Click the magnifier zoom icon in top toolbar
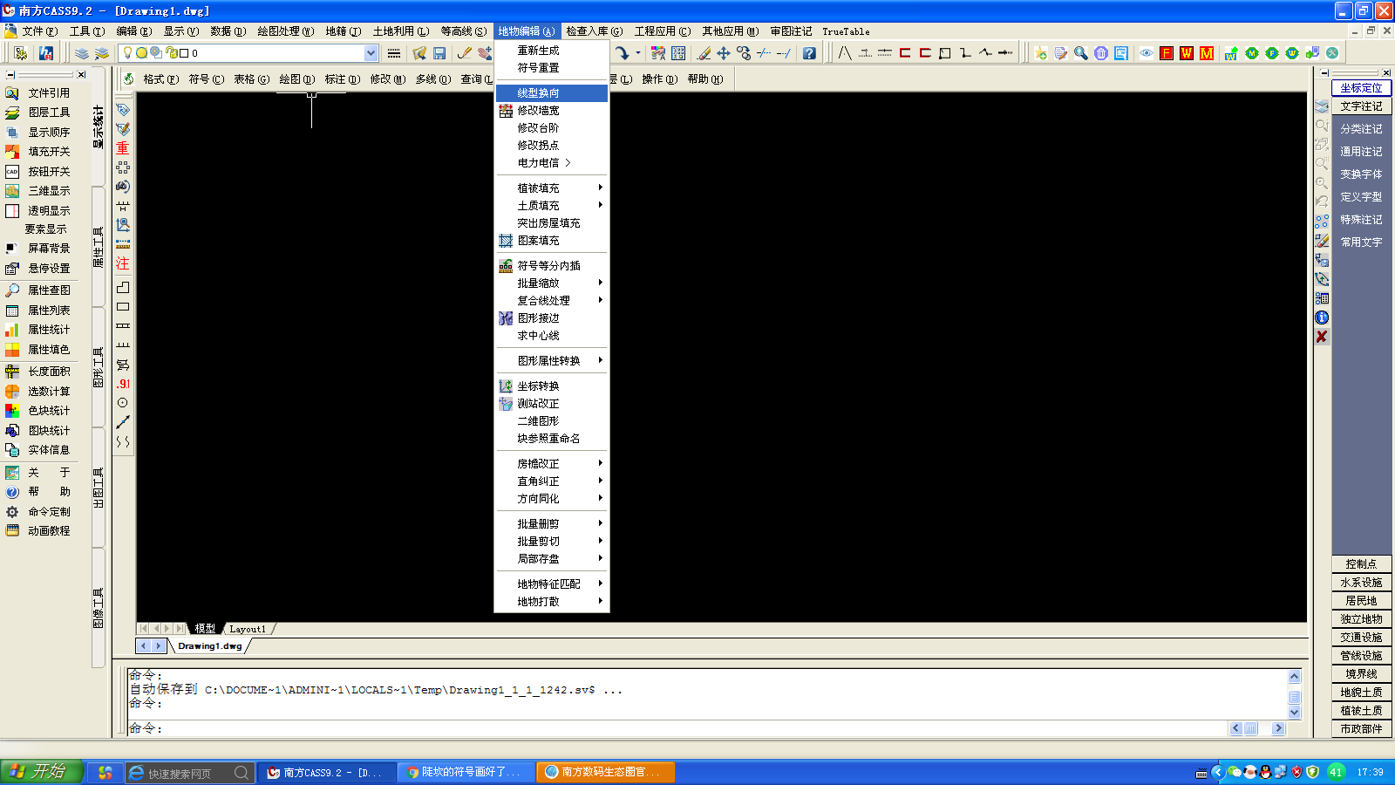This screenshot has width=1395, height=785. point(1081,53)
